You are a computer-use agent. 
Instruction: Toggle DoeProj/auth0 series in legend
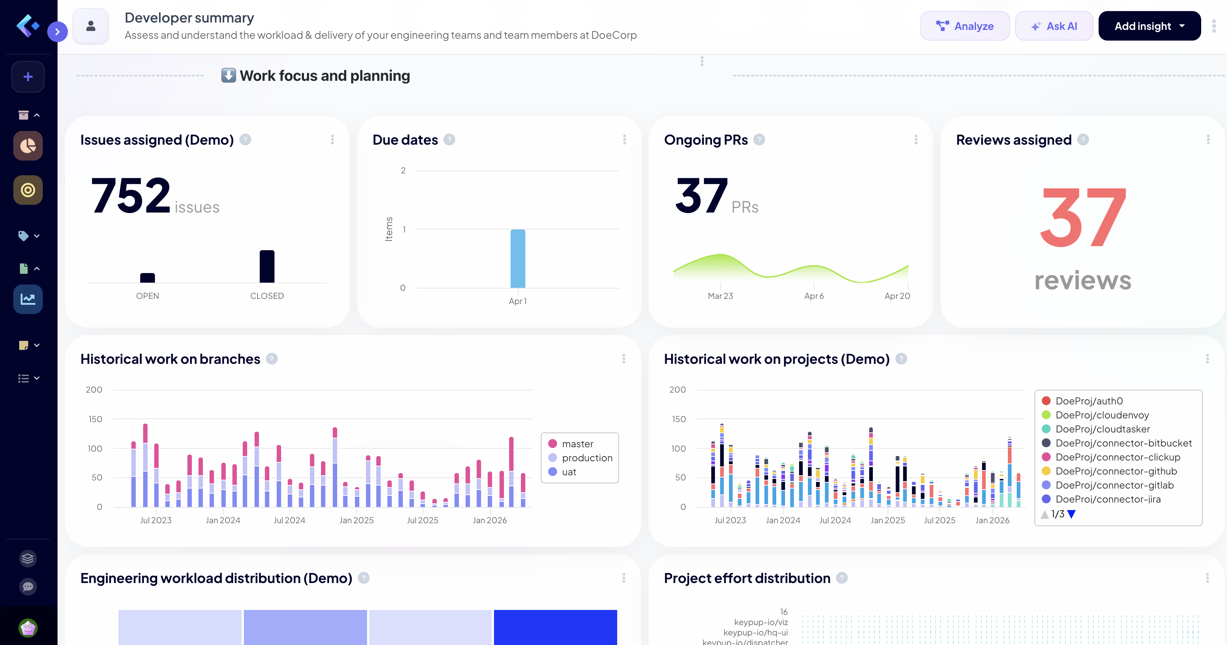[1082, 401]
